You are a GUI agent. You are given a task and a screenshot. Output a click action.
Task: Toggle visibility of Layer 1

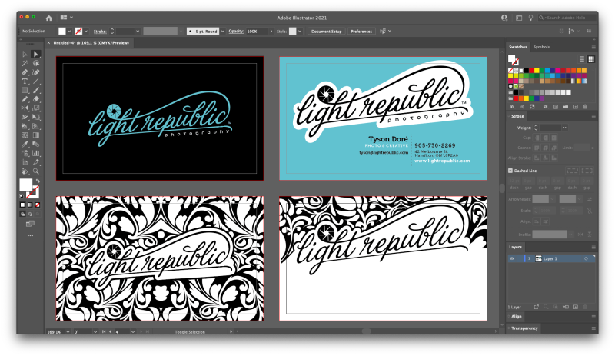click(x=511, y=258)
